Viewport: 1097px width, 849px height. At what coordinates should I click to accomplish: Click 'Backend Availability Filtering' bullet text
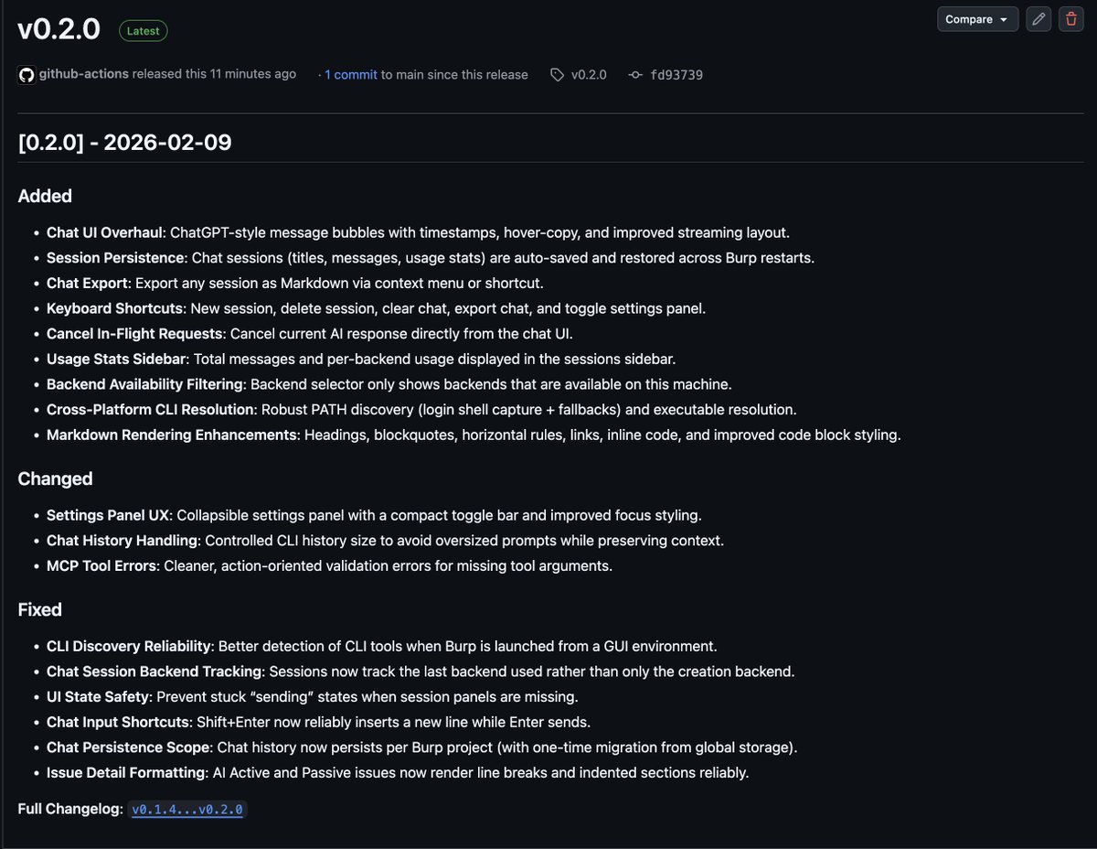pyautogui.click(x=144, y=384)
